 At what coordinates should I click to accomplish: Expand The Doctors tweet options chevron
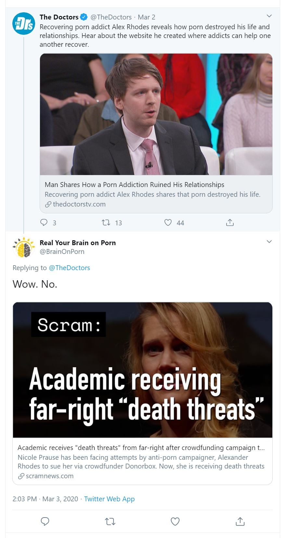pyautogui.click(x=269, y=16)
